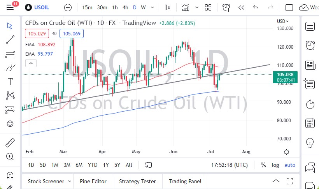Toggle percent scale on price axis
The width and height of the screenshot is (319, 189).
pyautogui.click(x=263, y=165)
